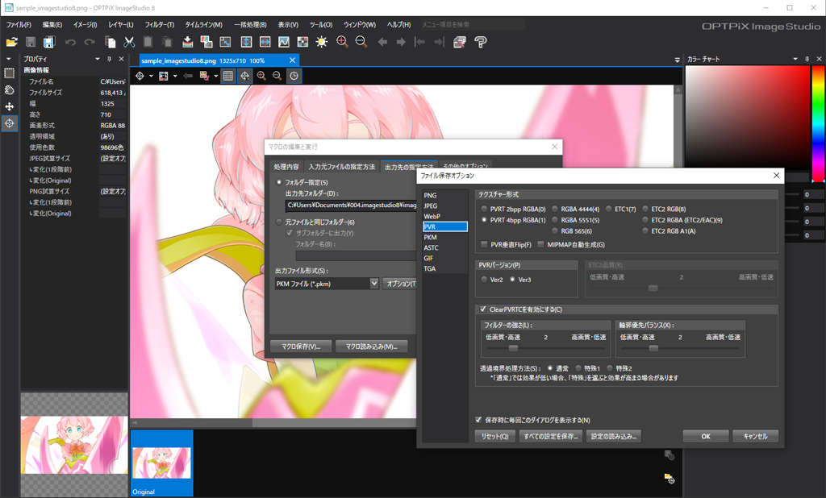
Task: Select the rectangular selection tool
Action: coord(10,73)
